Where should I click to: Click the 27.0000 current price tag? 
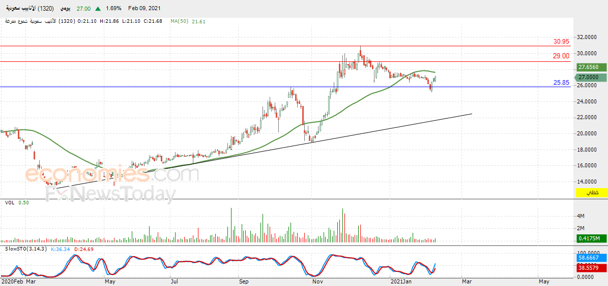click(x=591, y=78)
